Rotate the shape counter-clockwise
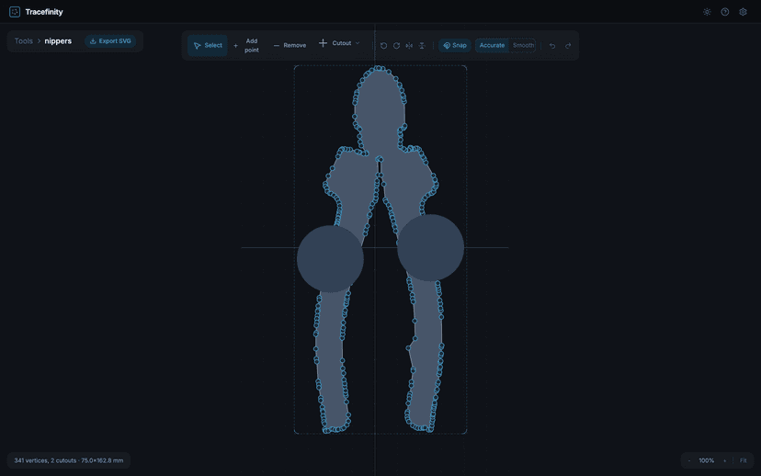 coord(383,46)
